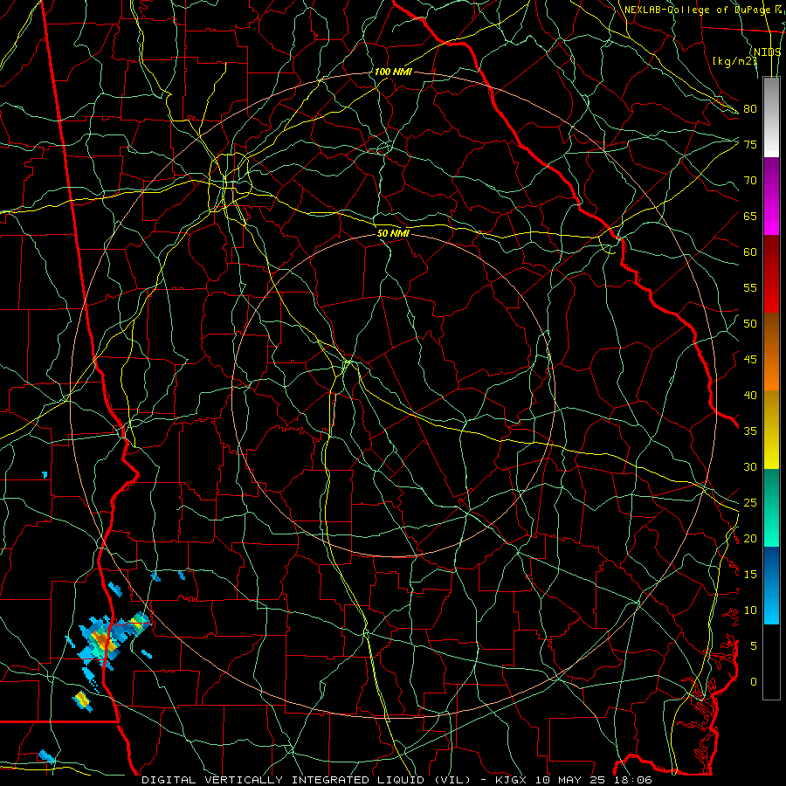
Task: Click the 60 value on the color scale
Action: (750, 252)
